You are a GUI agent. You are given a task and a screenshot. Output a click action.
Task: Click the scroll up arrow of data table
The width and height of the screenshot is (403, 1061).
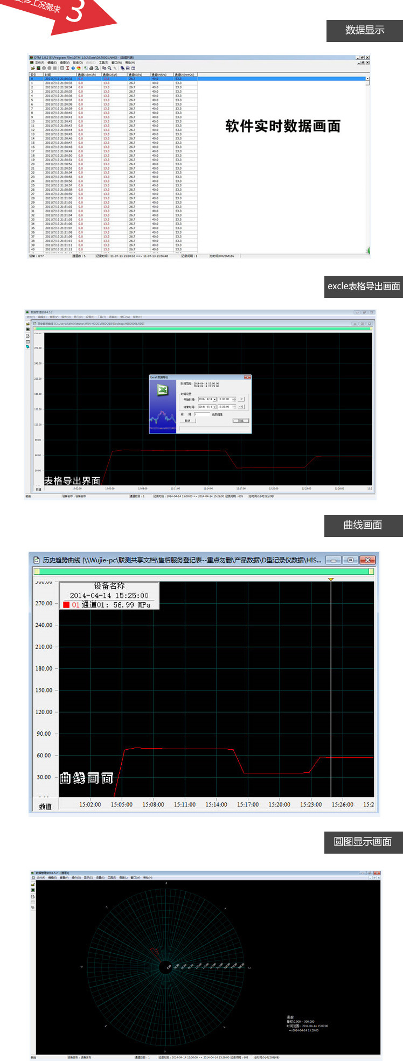[x=367, y=79]
